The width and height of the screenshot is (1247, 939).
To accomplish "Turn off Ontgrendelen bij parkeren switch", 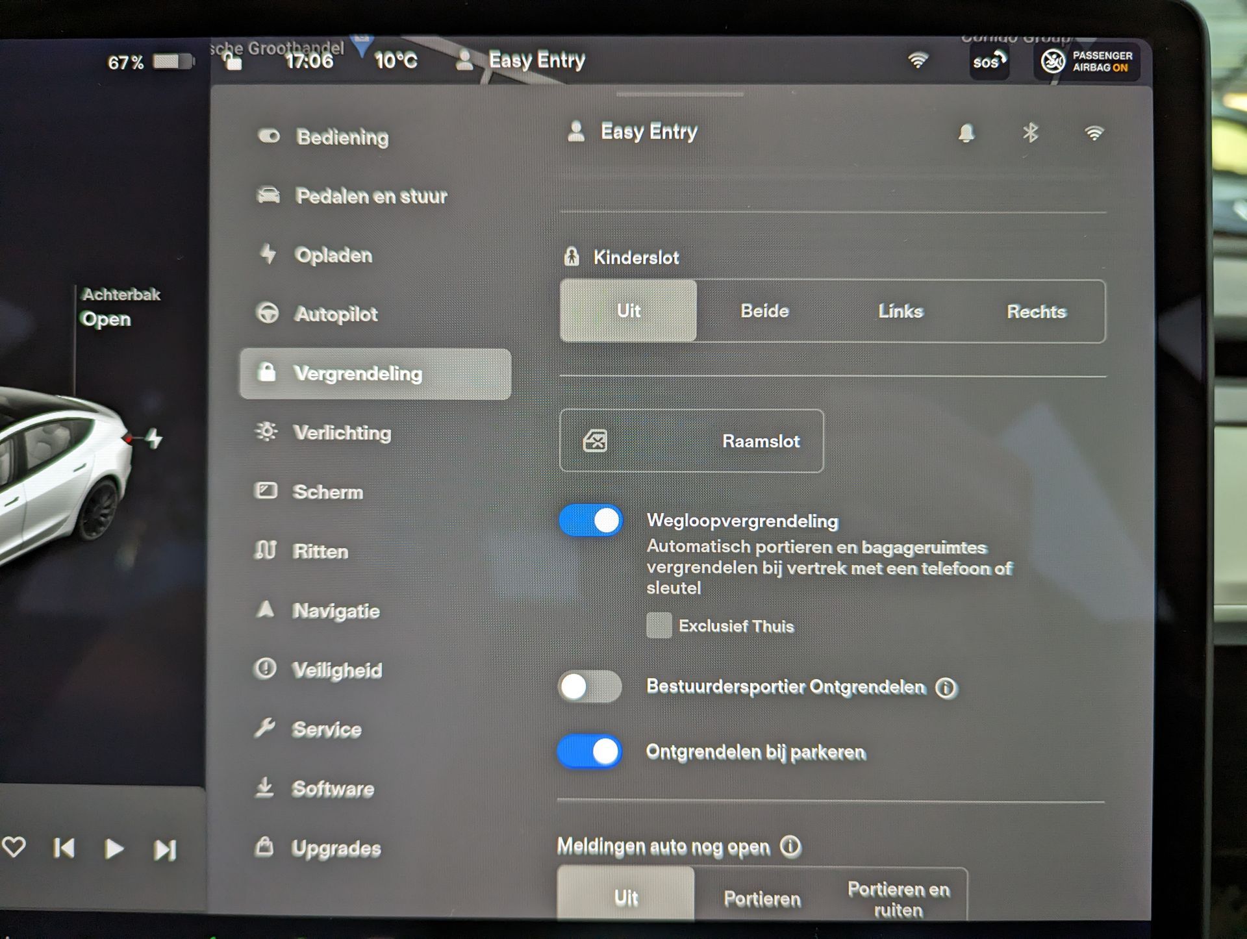I will pyautogui.click(x=590, y=752).
